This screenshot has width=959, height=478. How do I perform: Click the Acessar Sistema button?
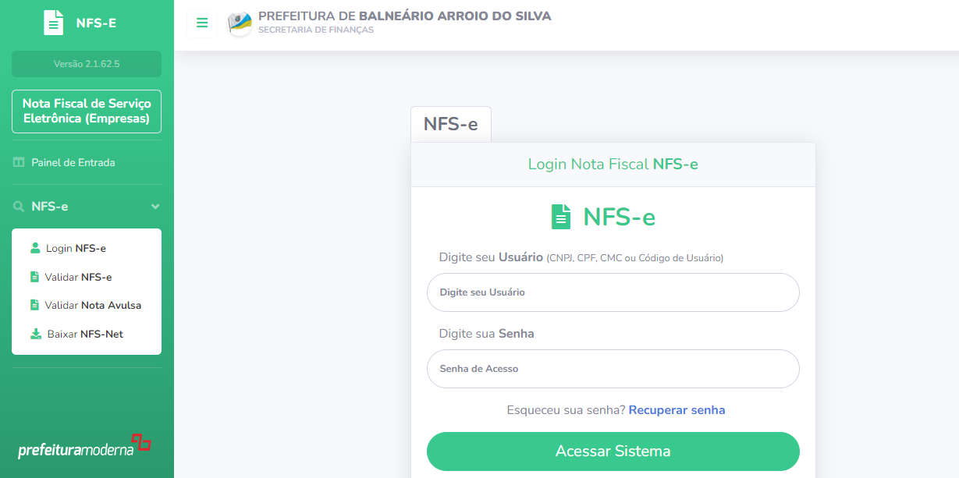click(x=613, y=451)
